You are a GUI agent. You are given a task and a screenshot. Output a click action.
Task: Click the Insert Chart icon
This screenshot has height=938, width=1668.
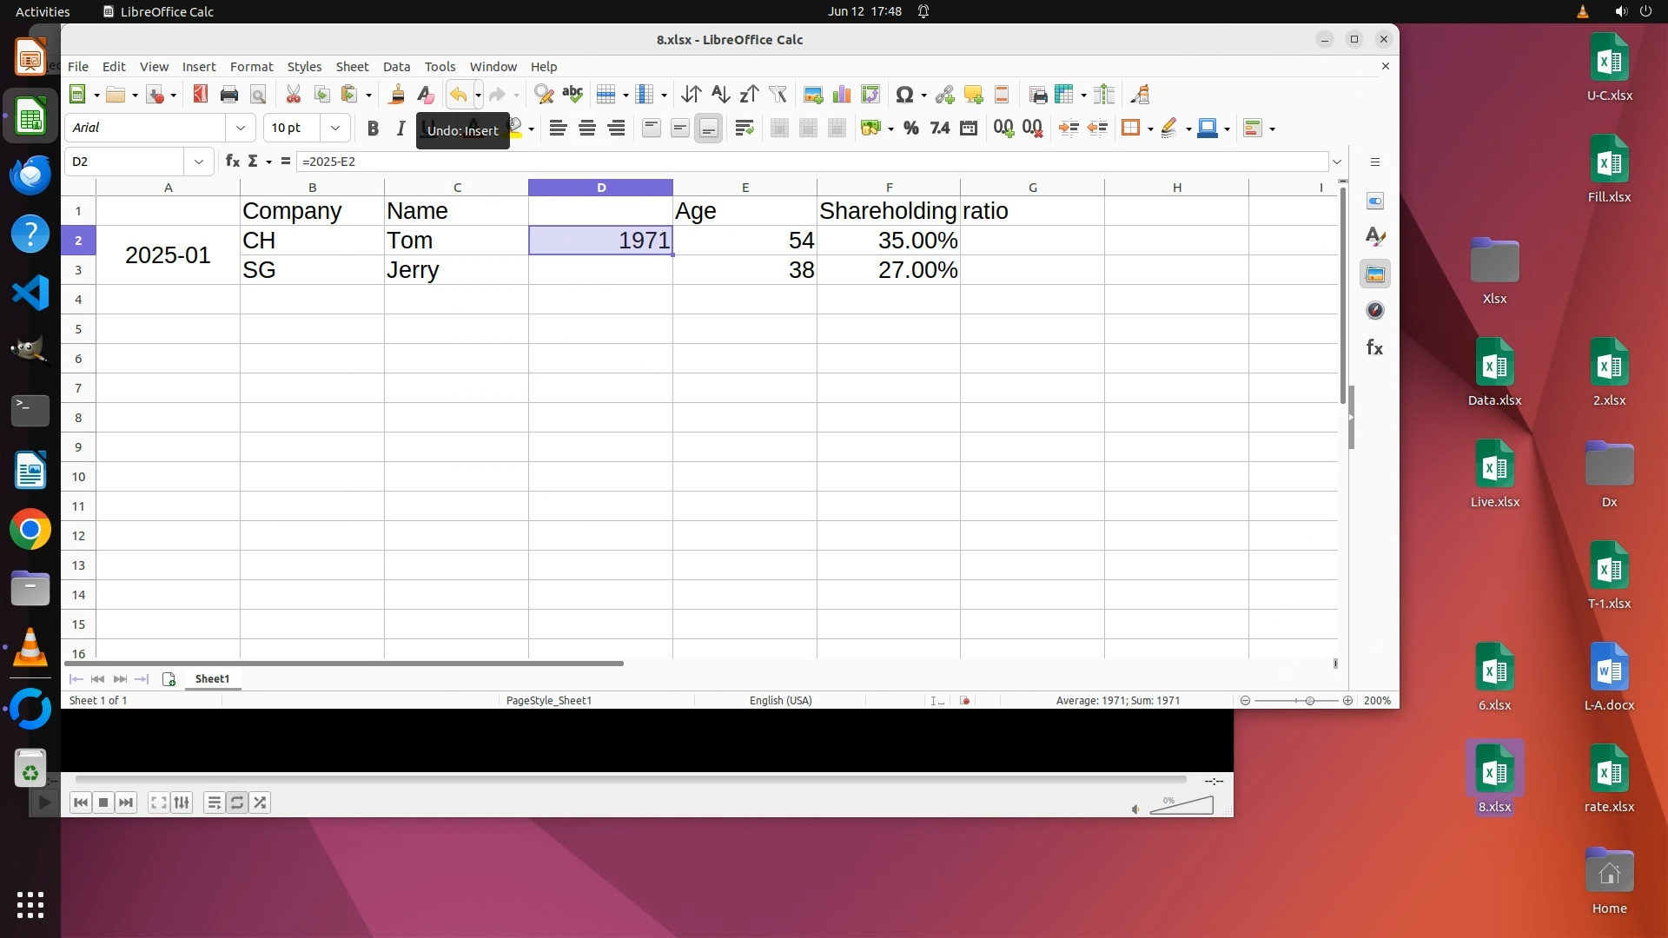[x=841, y=95]
